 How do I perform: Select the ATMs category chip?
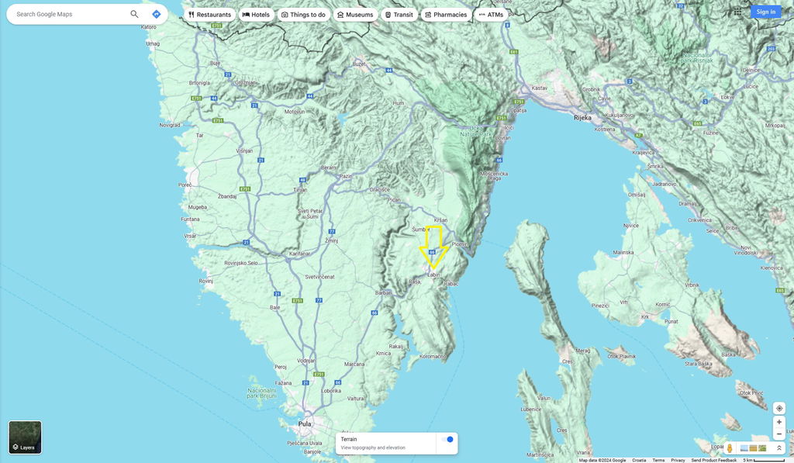(491, 15)
